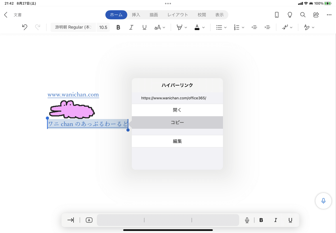Viewport: 336px width, 233px height.
Task: Tap the ハイパーリンク popup title
Action: pos(177,85)
